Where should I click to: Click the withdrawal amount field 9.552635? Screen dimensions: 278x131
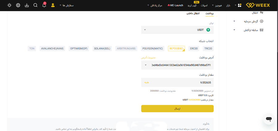click(177, 83)
